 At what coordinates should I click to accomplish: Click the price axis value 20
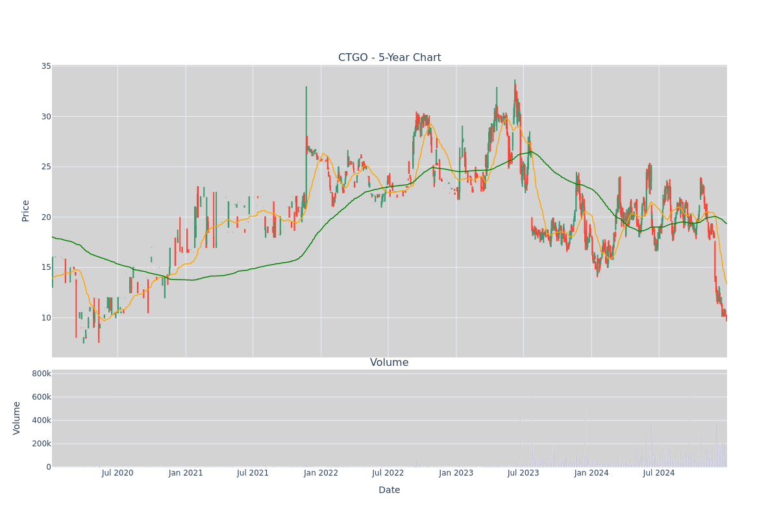[46, 217]
